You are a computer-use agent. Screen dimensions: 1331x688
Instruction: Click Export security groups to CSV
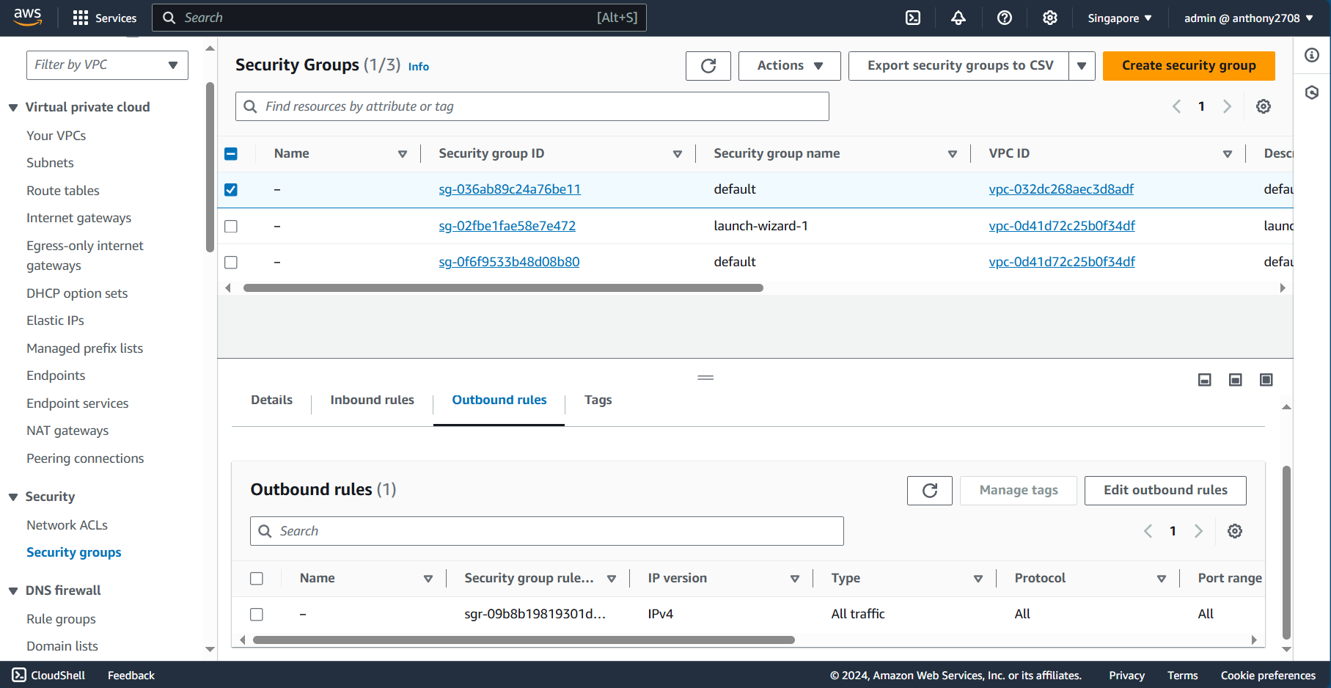click(x=959, y=66)
